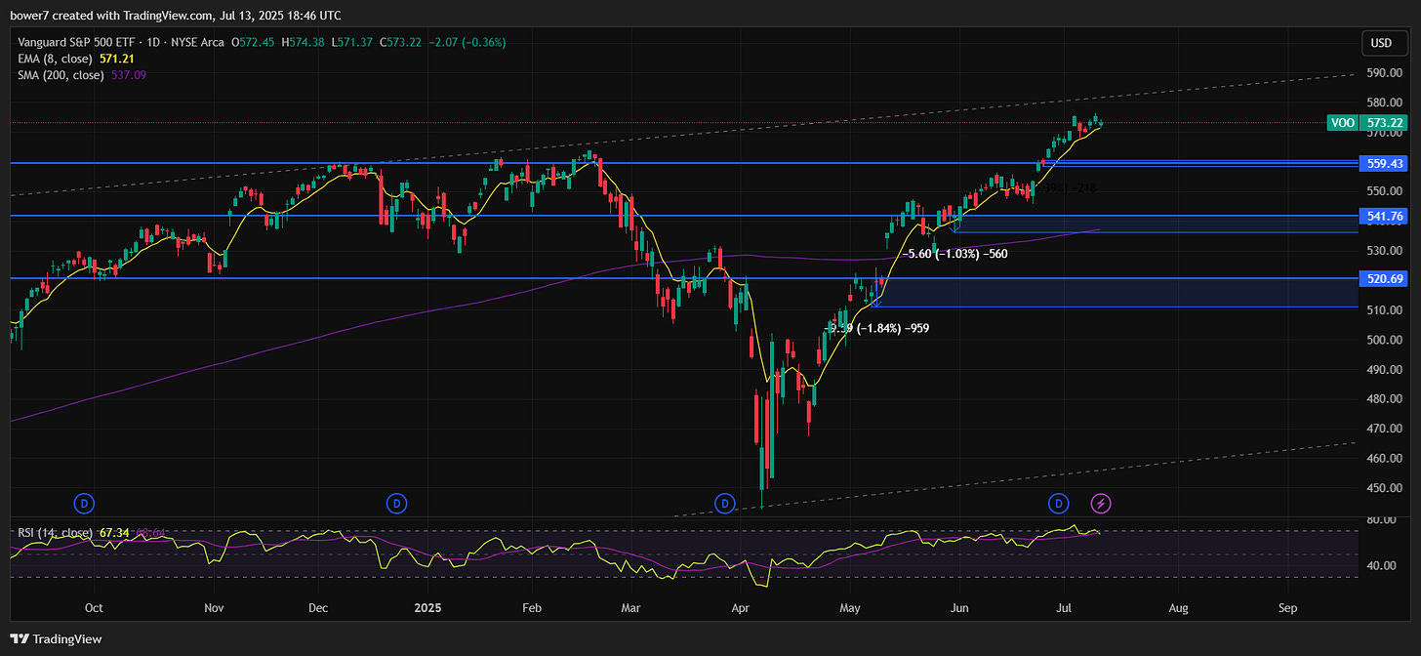This screenshot has height=656, width=1421.
Task: Click the 450.00 price axis value
Action: click(x=1382, y=488)
